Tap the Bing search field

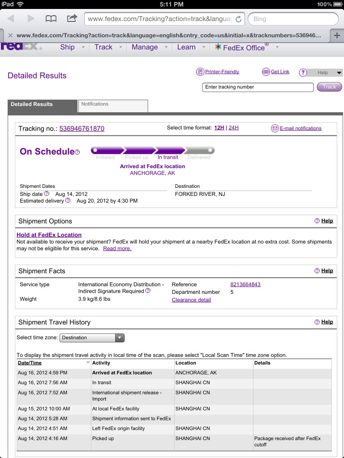[x=293, y=19]
